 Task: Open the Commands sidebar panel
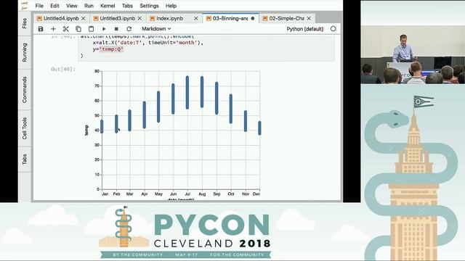[24, 90]
